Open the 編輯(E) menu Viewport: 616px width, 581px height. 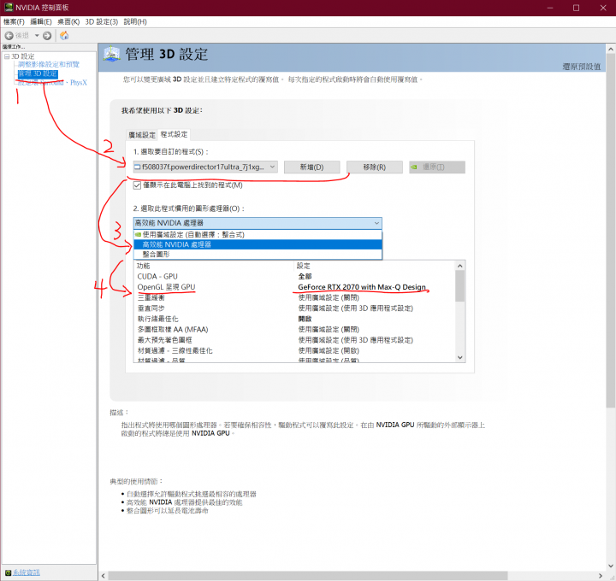click(x=41, y=21)
